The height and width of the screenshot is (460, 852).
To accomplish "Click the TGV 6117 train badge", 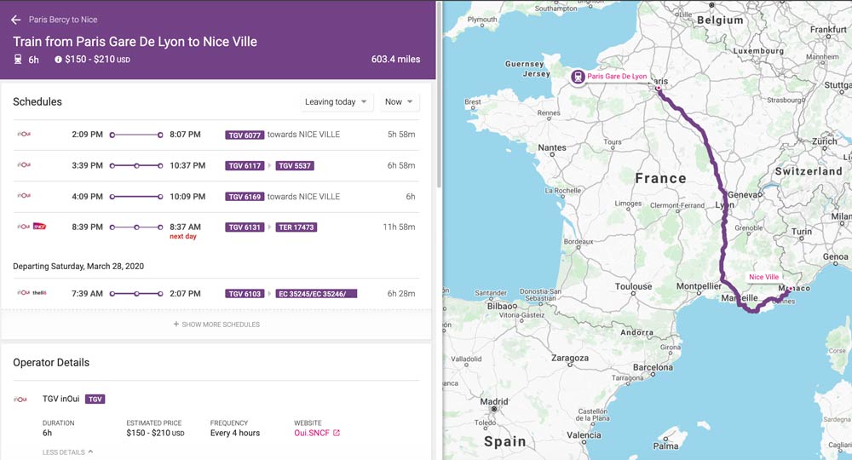I will 245,165.
